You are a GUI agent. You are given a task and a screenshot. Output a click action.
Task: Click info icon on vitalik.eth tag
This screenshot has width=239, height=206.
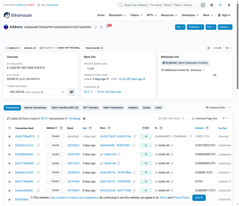click(19, 48)
